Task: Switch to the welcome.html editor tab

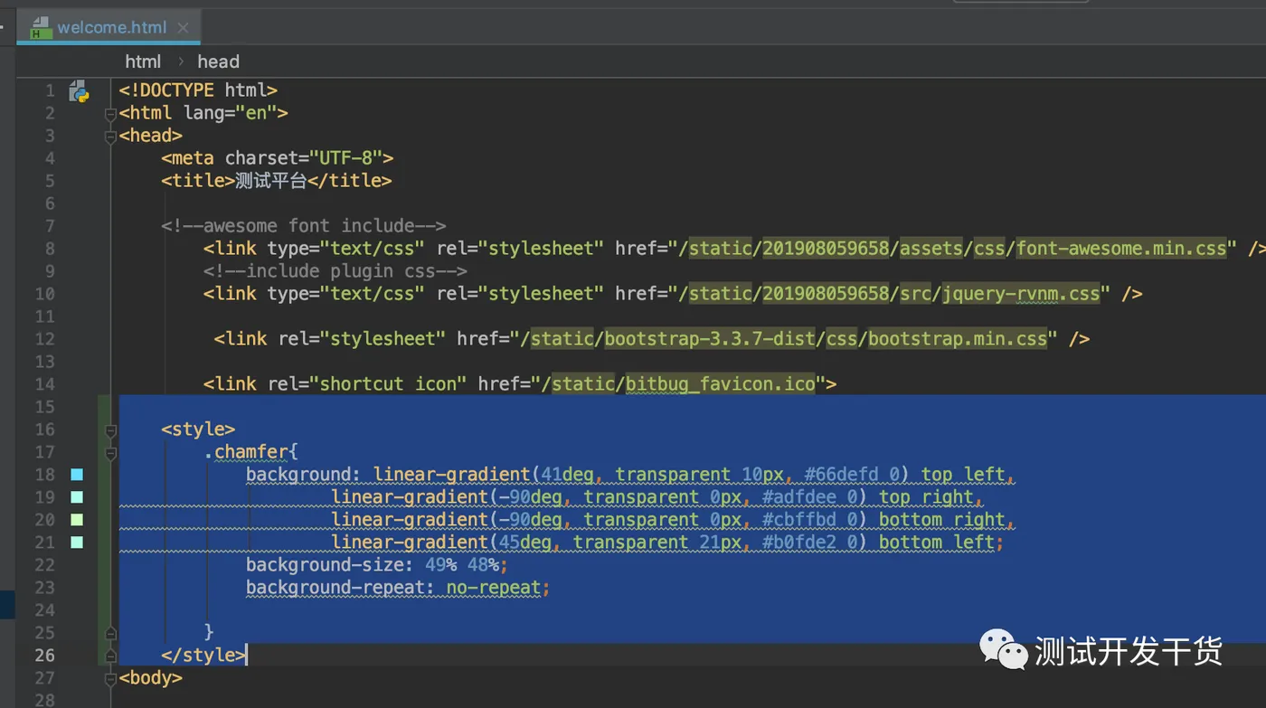Action: coord(110,27)
